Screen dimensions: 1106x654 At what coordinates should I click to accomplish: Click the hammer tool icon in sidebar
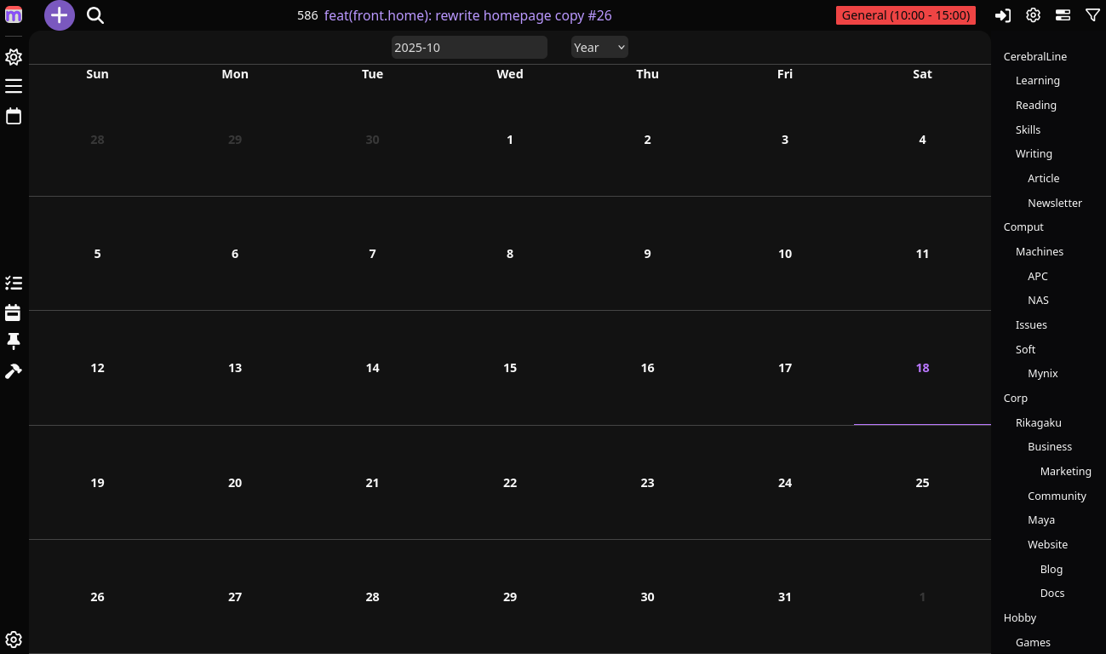coord(14,371)
